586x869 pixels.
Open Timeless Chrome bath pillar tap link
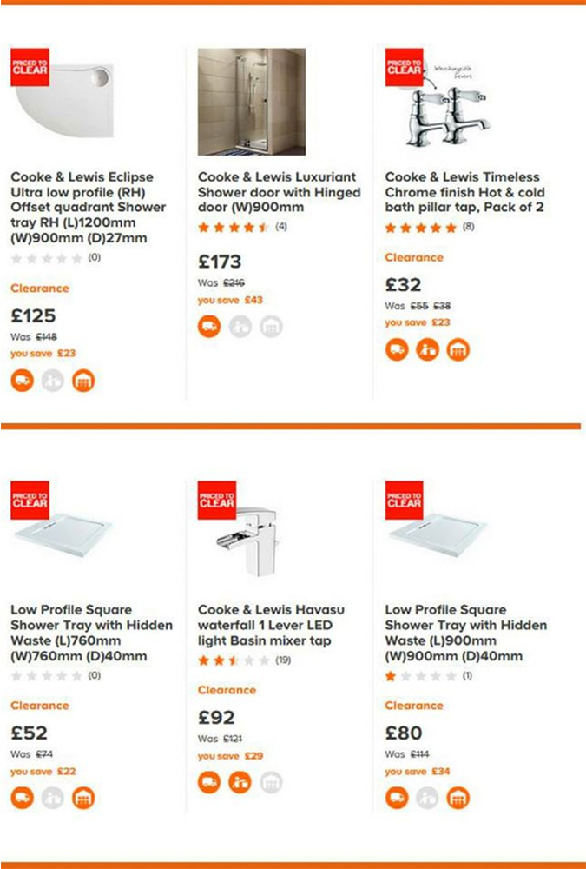click(464, 192)
